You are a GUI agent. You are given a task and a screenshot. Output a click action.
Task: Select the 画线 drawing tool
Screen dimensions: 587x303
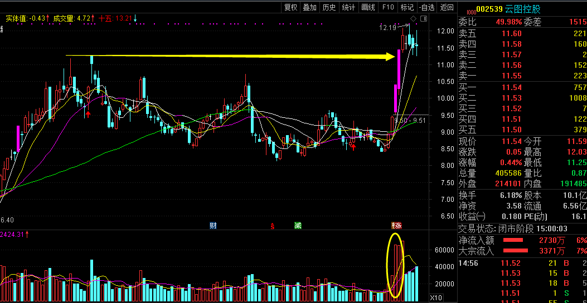click(x=368, y=7)
